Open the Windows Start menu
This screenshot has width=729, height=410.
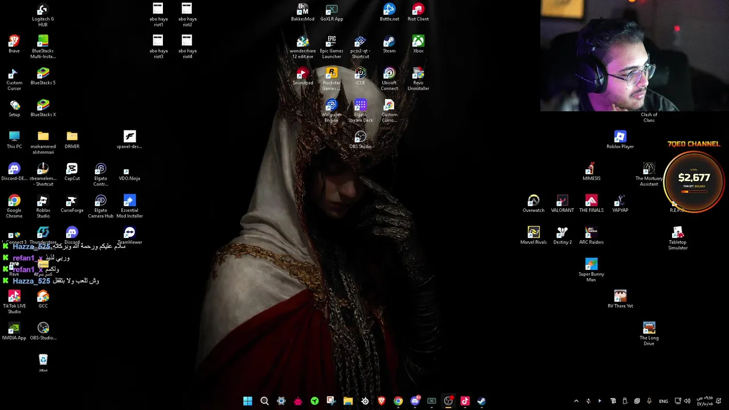[248, 401]
